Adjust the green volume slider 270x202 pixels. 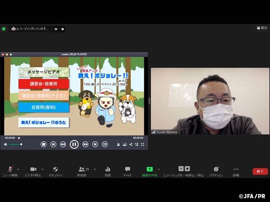(19, 144)
